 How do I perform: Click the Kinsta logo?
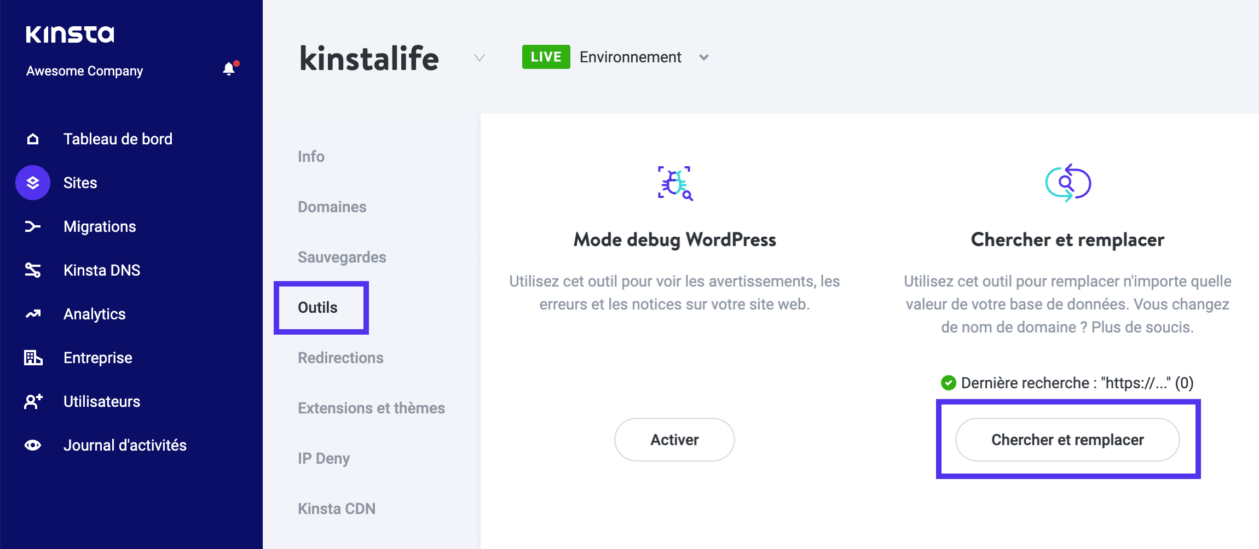[x=70, y=33]
